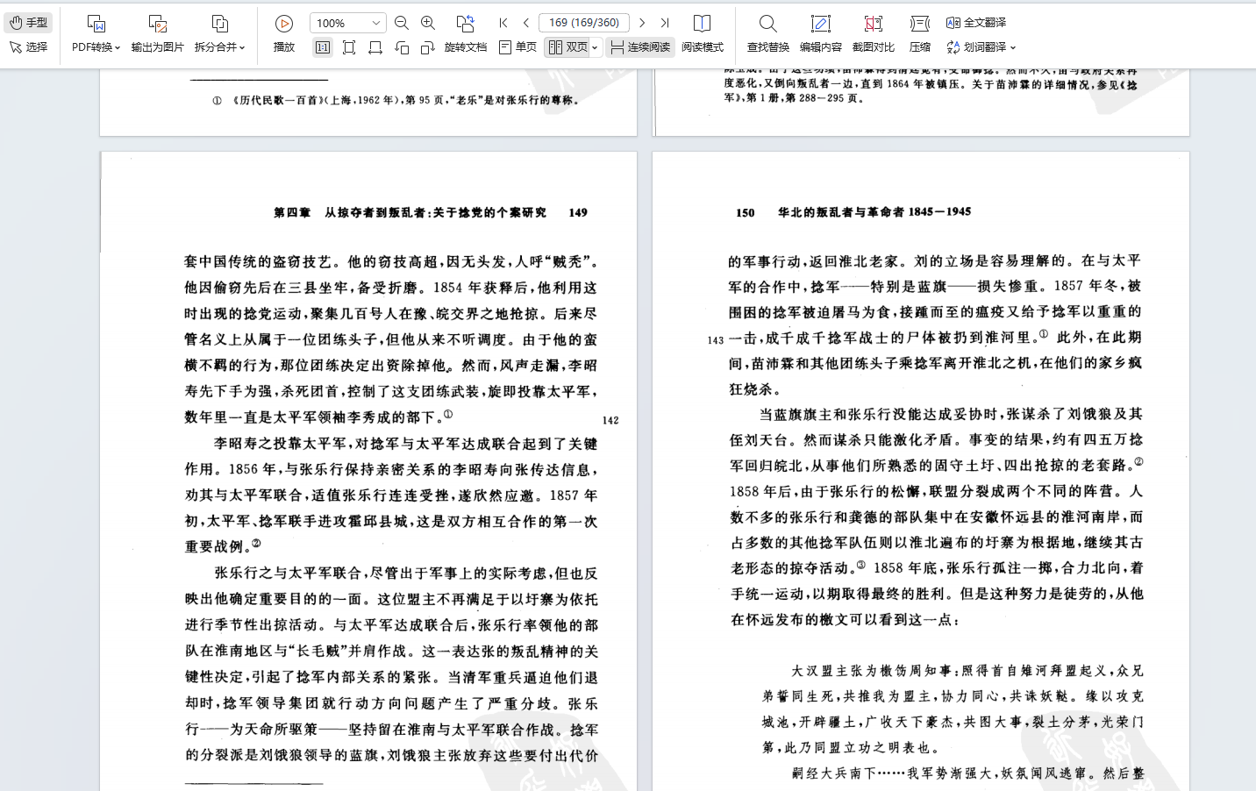Click the PDF转换 convert icon
Viewport: 1256px width, 791px height.
[96, 24]
